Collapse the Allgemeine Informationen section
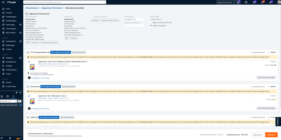 27,14
